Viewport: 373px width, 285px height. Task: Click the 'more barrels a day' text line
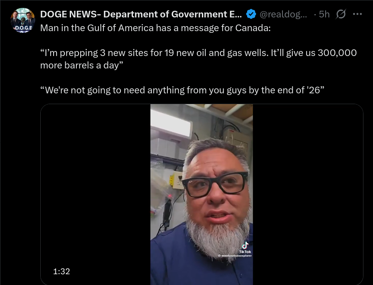pos(81,65)
